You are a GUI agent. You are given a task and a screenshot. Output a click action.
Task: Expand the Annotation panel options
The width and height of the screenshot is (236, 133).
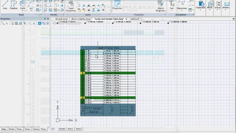pos(193,15)
